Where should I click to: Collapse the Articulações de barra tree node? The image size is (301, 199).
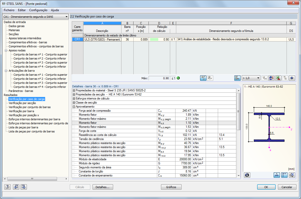(x=6, y=71)
